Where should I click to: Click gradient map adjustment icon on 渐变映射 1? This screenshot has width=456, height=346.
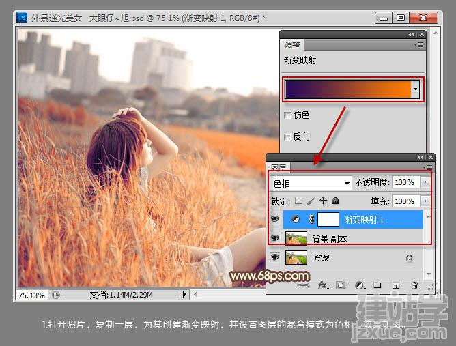(296, 219)
